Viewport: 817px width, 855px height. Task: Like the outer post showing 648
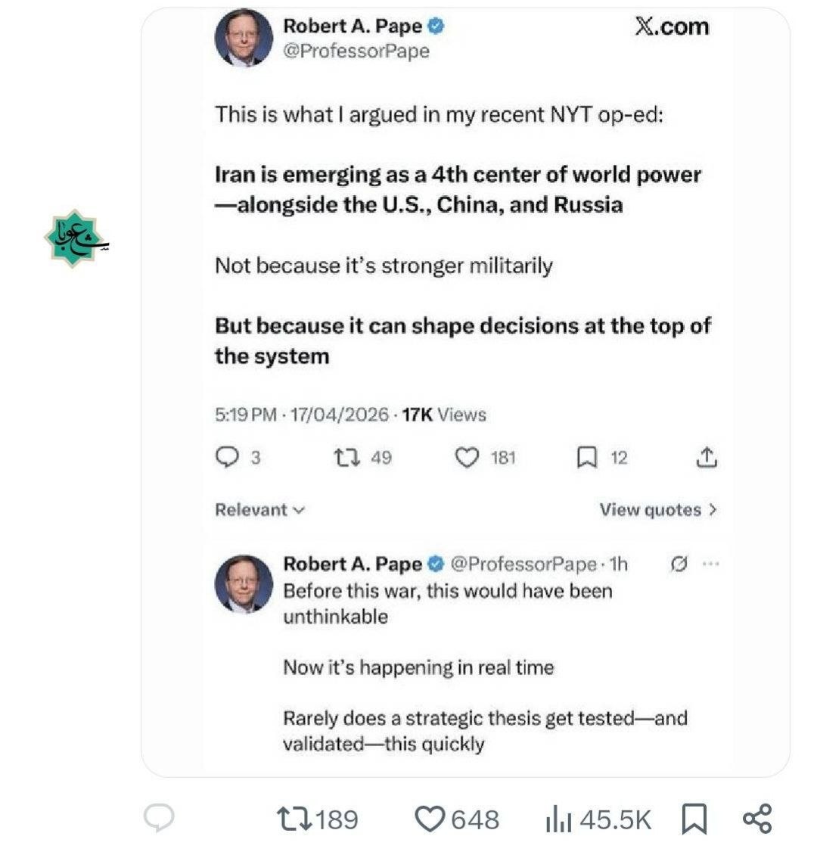point(431,819)
